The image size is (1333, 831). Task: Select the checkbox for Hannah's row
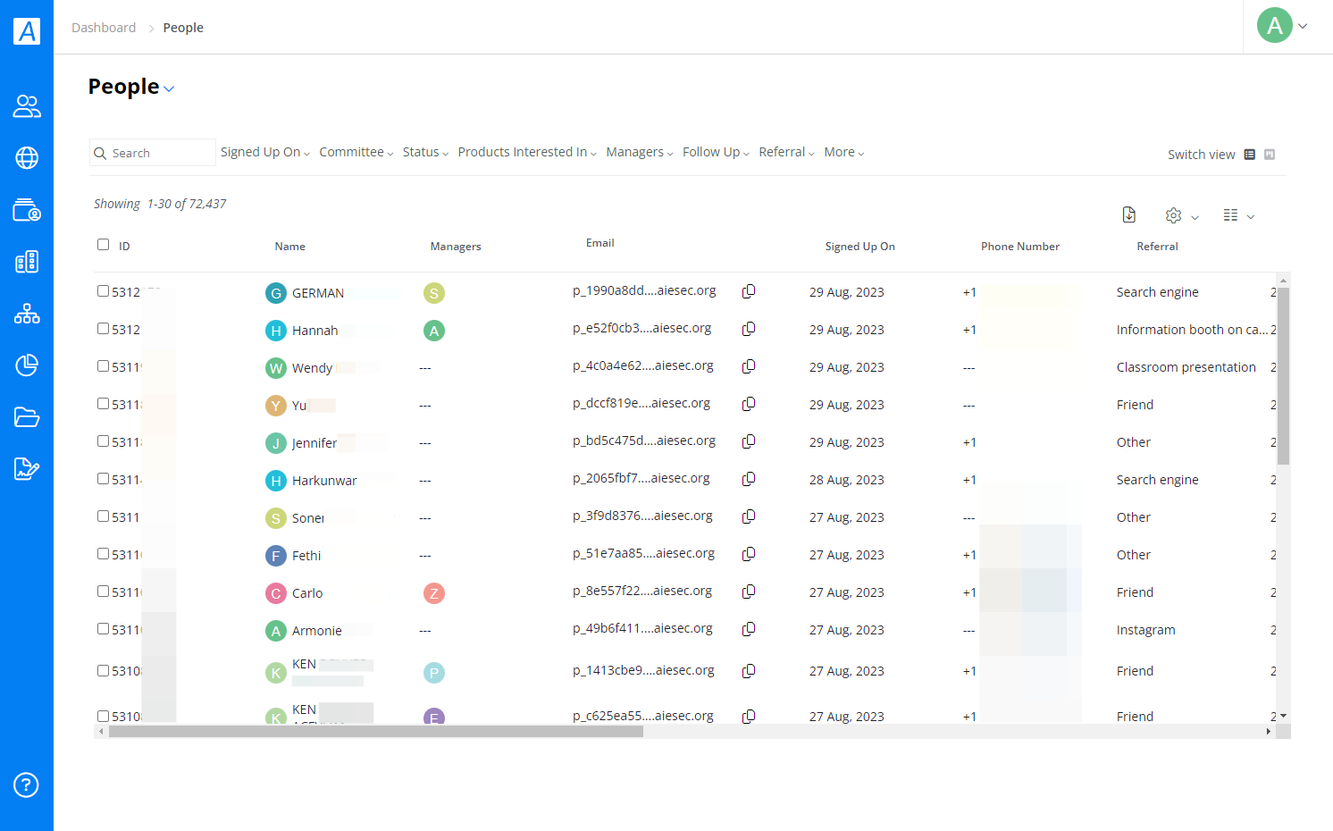(103, 329)
